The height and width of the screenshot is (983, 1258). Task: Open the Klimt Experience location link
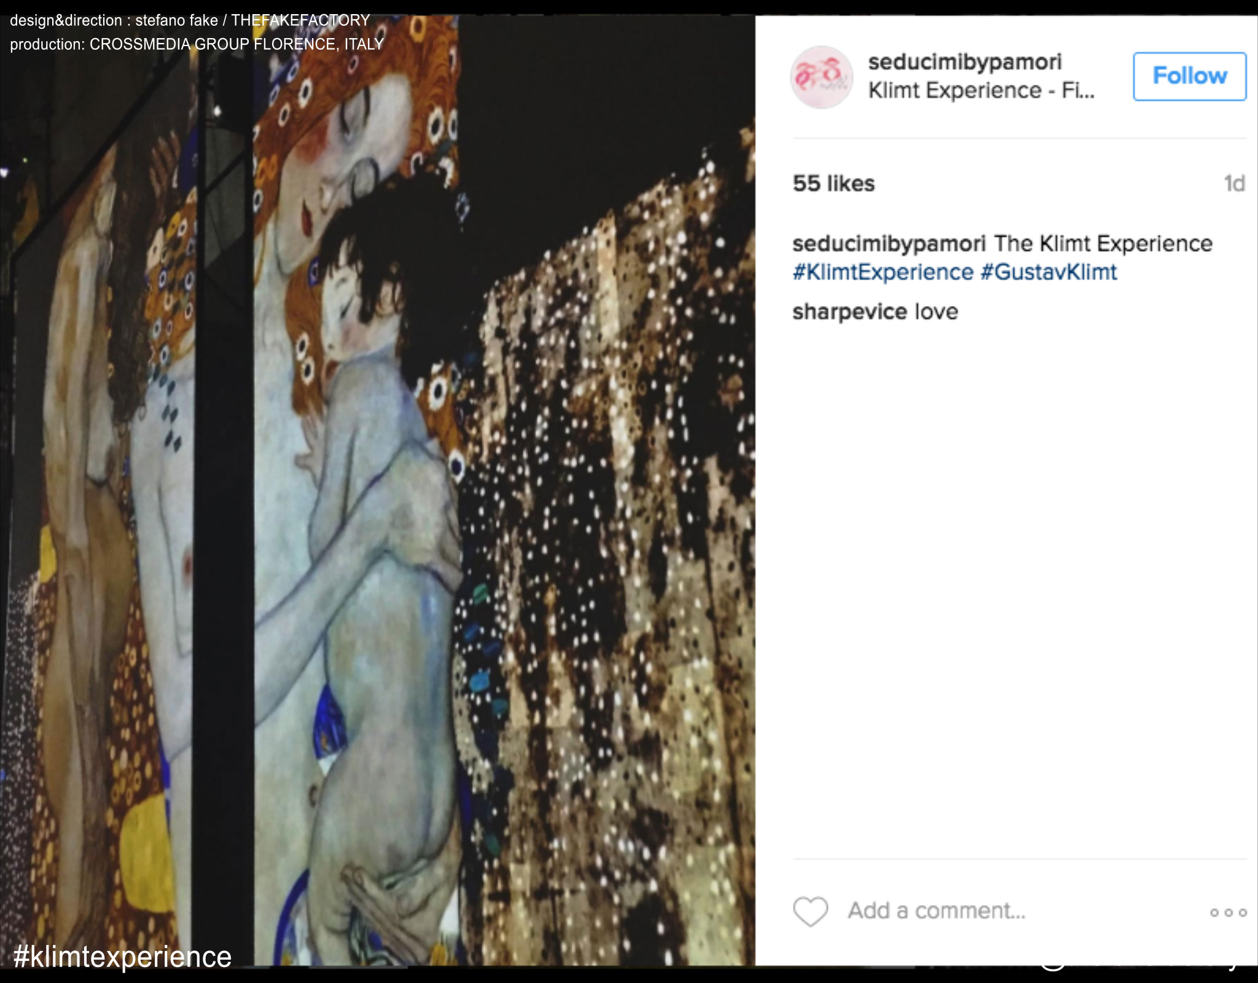pyautogui.click(x=981, y=91)
